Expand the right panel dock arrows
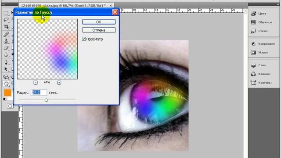281x158 pixels. point(277,4)
